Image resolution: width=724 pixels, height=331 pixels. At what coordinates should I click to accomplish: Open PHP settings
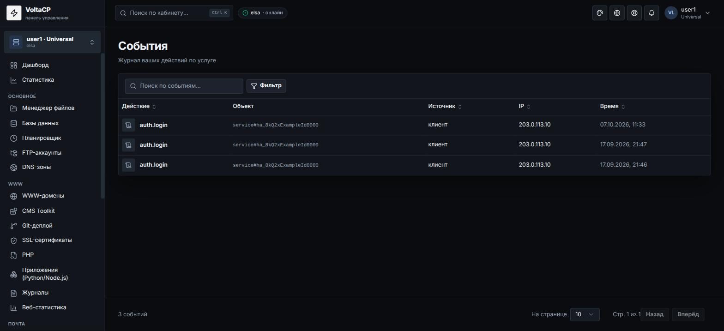[52, 255]
